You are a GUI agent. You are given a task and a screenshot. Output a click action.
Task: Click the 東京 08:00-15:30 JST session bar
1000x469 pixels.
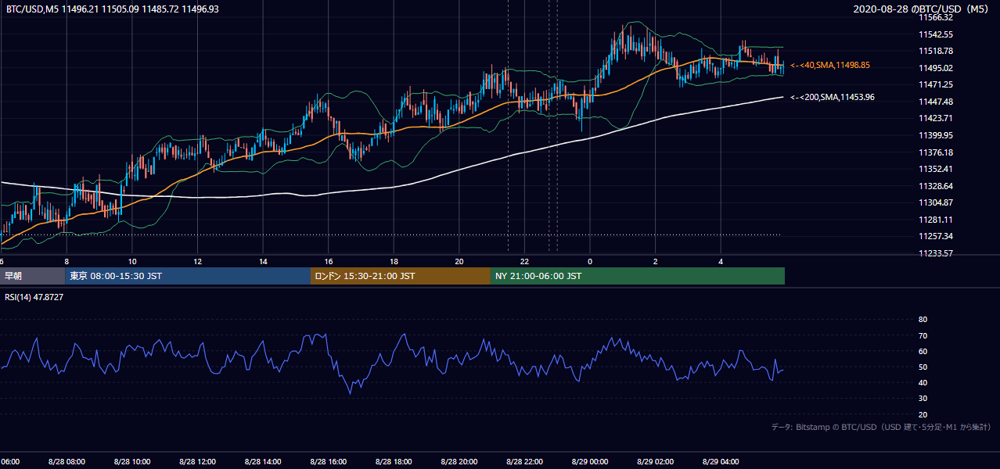point(188,276)
